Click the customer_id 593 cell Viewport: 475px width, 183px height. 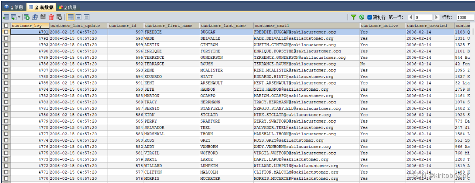[x=126, y=70]
